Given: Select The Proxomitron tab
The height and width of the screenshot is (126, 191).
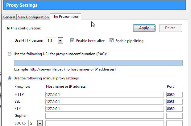Looking at the screenshot, I should (x=66, y=17).
